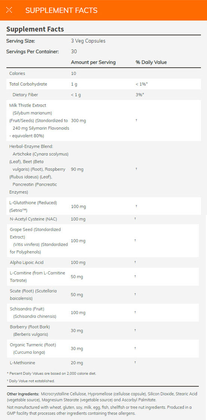Click the L-Methionine row
Viewport: 207px width, 420px height.
[x=103, y=363]
